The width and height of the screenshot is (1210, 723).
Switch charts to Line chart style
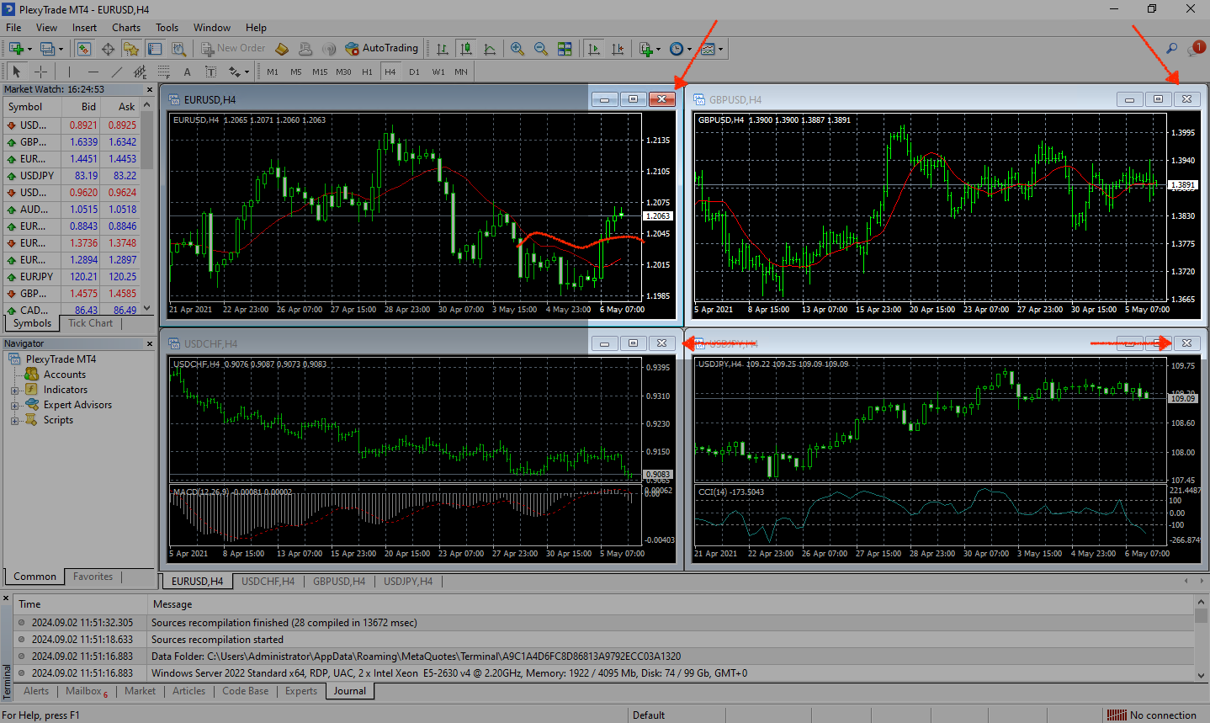point(490,48)
